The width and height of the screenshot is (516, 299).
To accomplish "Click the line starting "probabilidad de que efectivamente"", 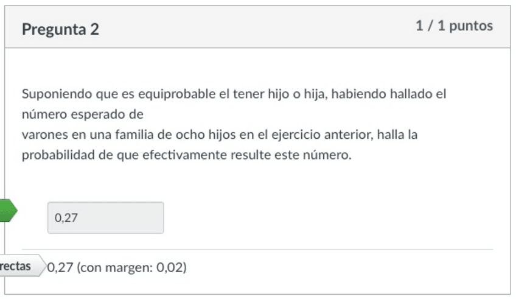I will [x=187, y=155].
